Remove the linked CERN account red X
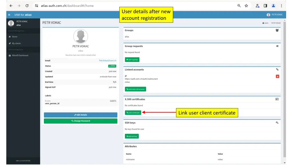 (278, 76)
